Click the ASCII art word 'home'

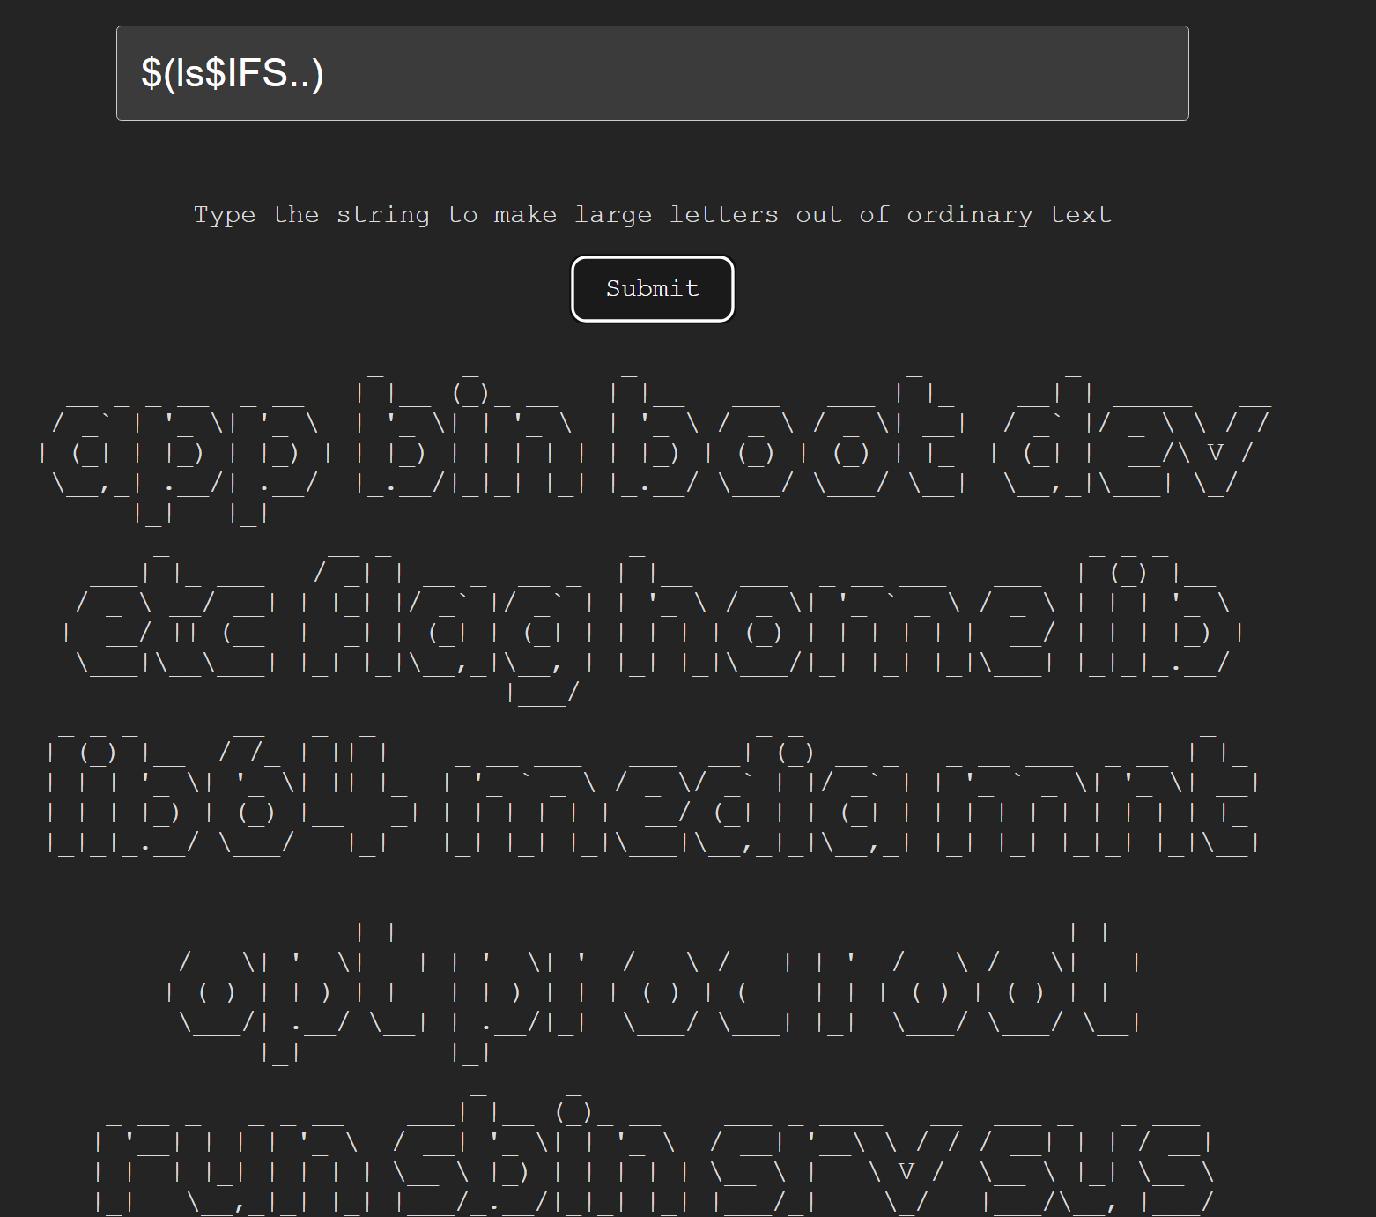point(835,617)
